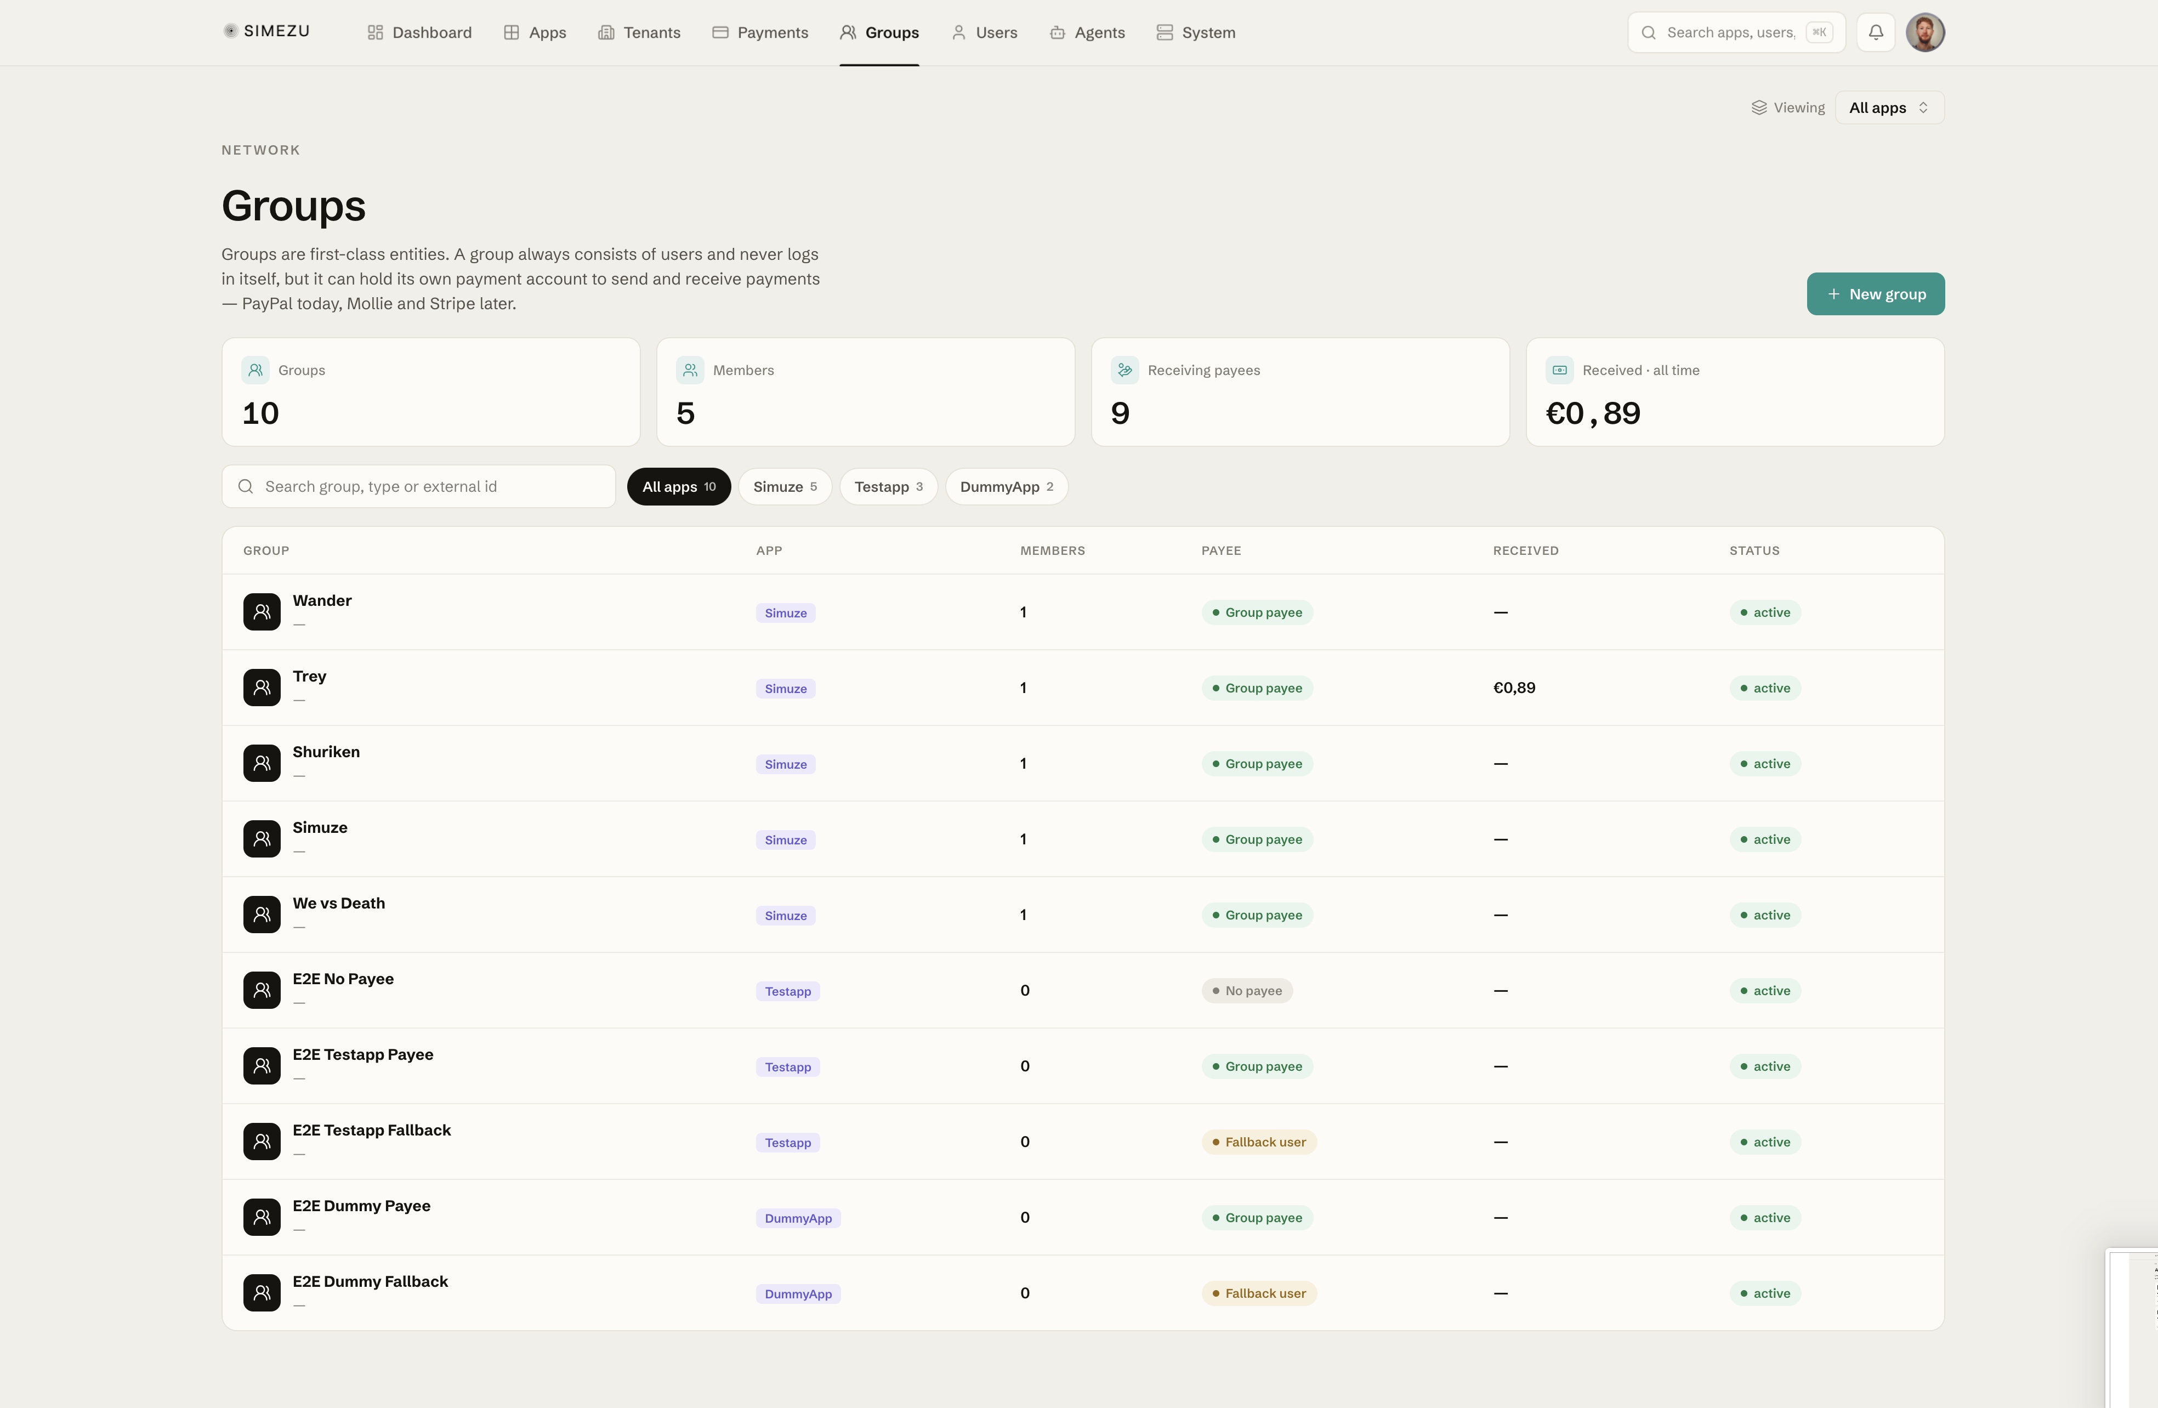Click the Shuriken row active status
The height and width of the screenshot is (1408, 2158).
tap(1764, 764)
